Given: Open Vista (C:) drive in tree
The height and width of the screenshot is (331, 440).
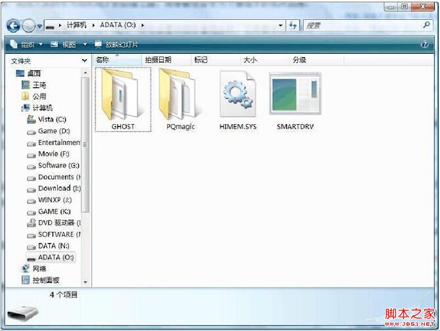Looking at the screenshot, I should point(52,120).
